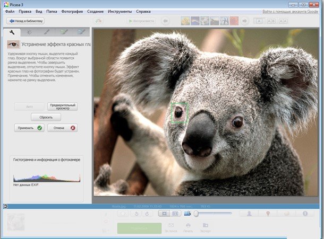Screen dimensions: 324x239
Task: Open the Фотография menu
Action: point(72,12)
